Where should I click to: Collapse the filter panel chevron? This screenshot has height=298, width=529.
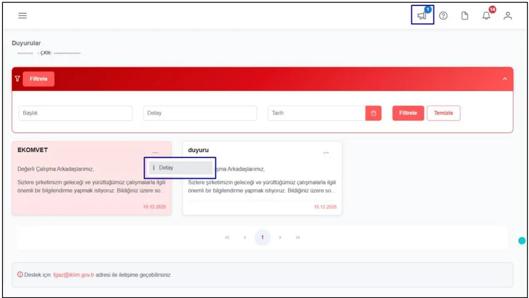[505, 79]
